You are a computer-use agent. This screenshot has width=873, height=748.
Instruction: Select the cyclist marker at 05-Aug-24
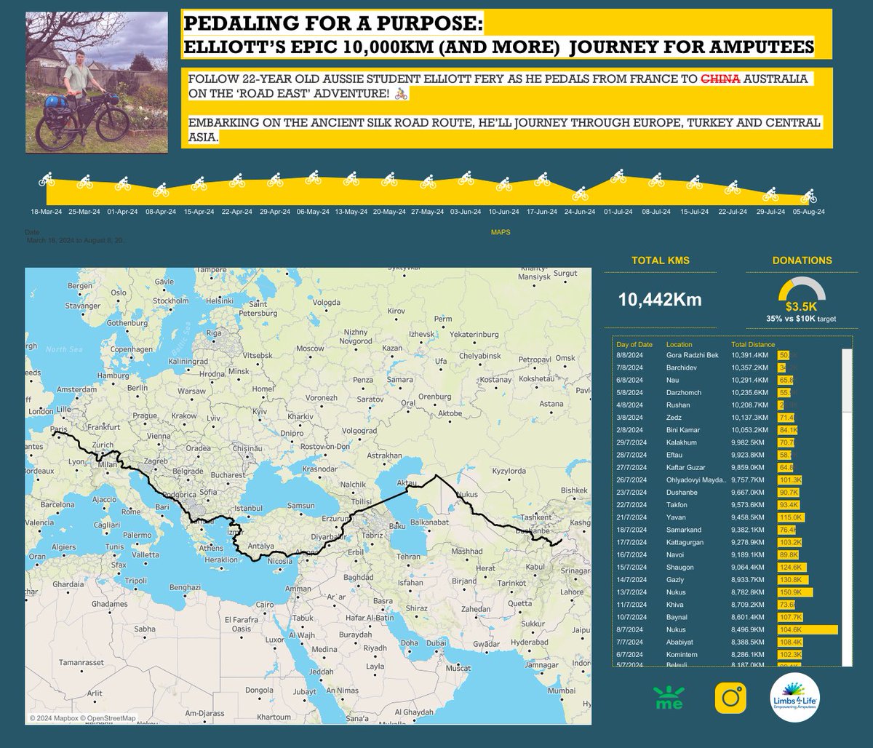[808, 196]
